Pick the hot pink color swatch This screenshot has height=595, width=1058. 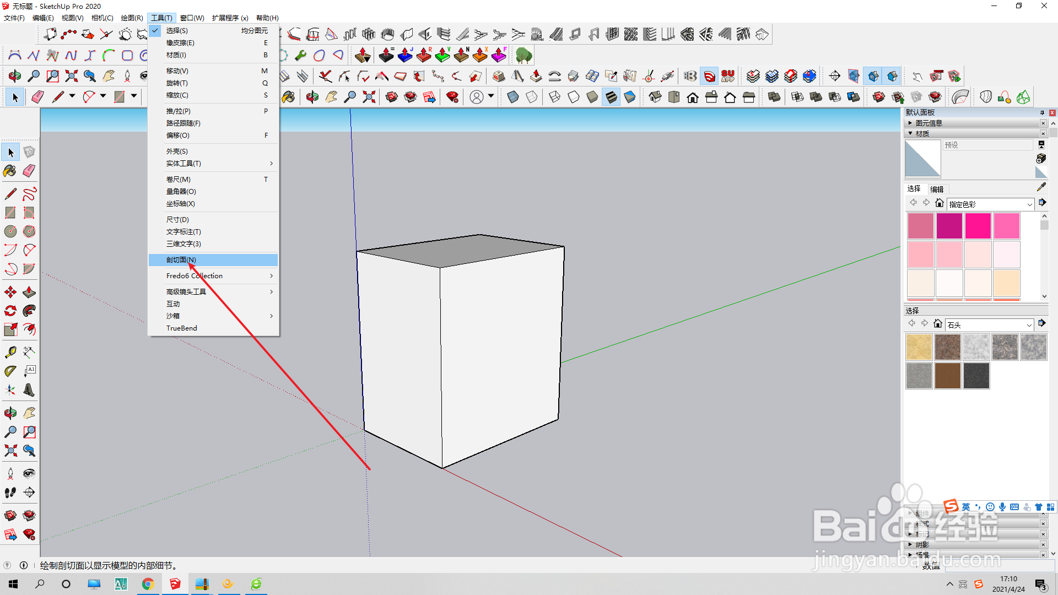click(978, 226)
